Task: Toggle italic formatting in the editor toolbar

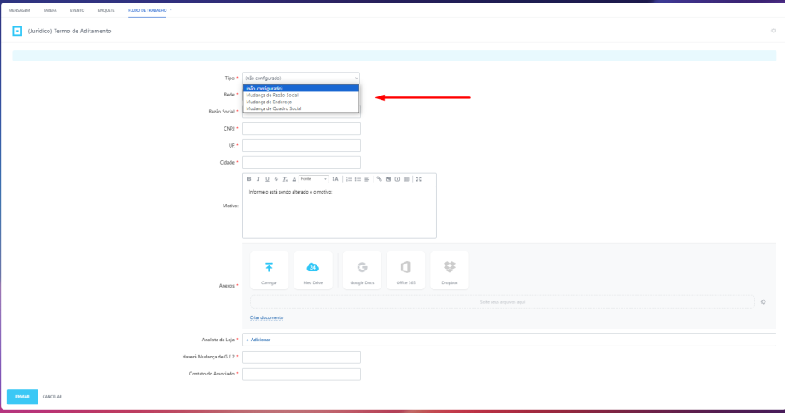Action: pyautogui.click(x=258, y=179)
